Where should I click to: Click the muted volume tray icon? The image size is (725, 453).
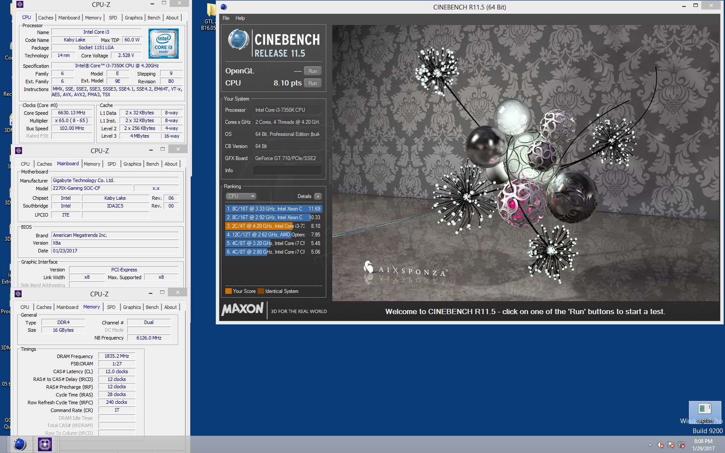pos(661,445)
